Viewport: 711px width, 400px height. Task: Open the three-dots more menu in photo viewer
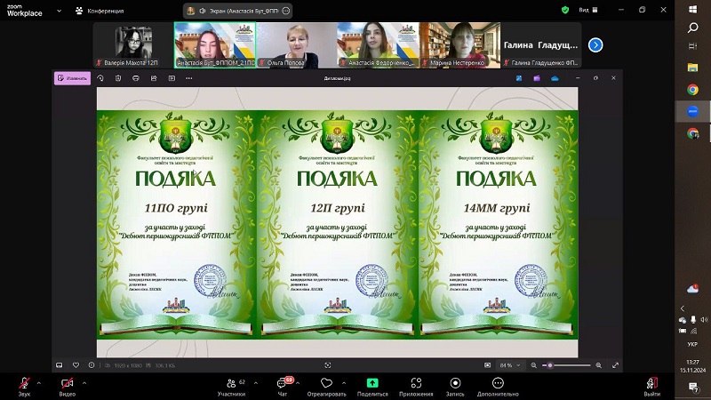(x=189, y=78)
